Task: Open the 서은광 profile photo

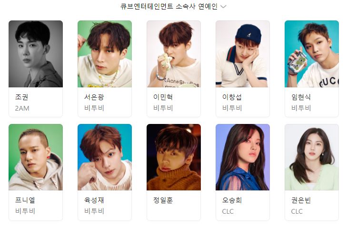Action: [x=105, y=54]
